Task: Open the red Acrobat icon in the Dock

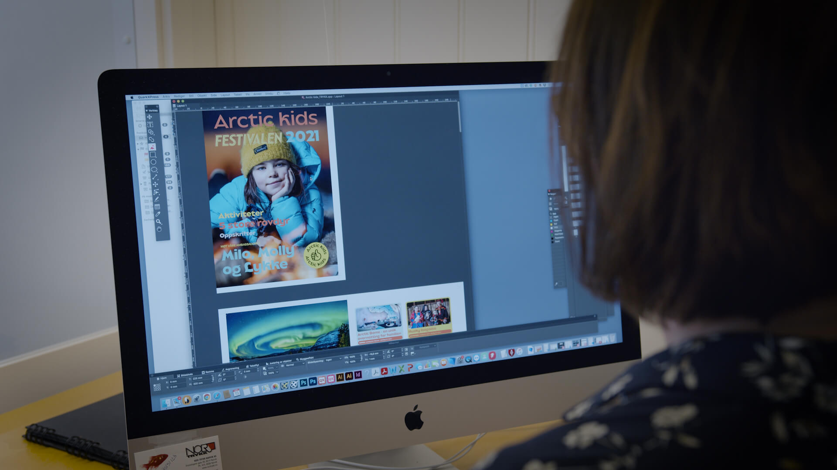Action: [384, 371]
